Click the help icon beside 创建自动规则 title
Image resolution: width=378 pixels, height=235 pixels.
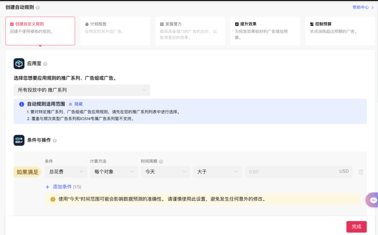pos(38,7)
